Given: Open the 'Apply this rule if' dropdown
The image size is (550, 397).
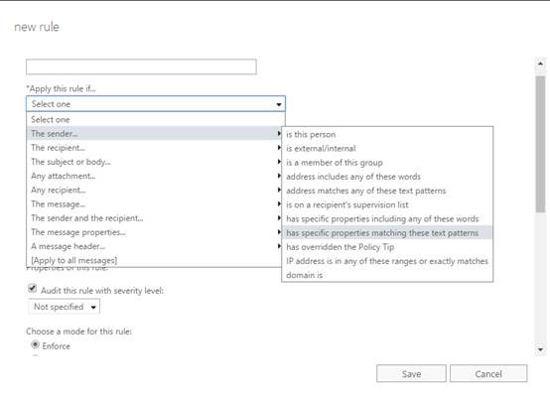Looking at the screenshot, I should coord(156,104).
